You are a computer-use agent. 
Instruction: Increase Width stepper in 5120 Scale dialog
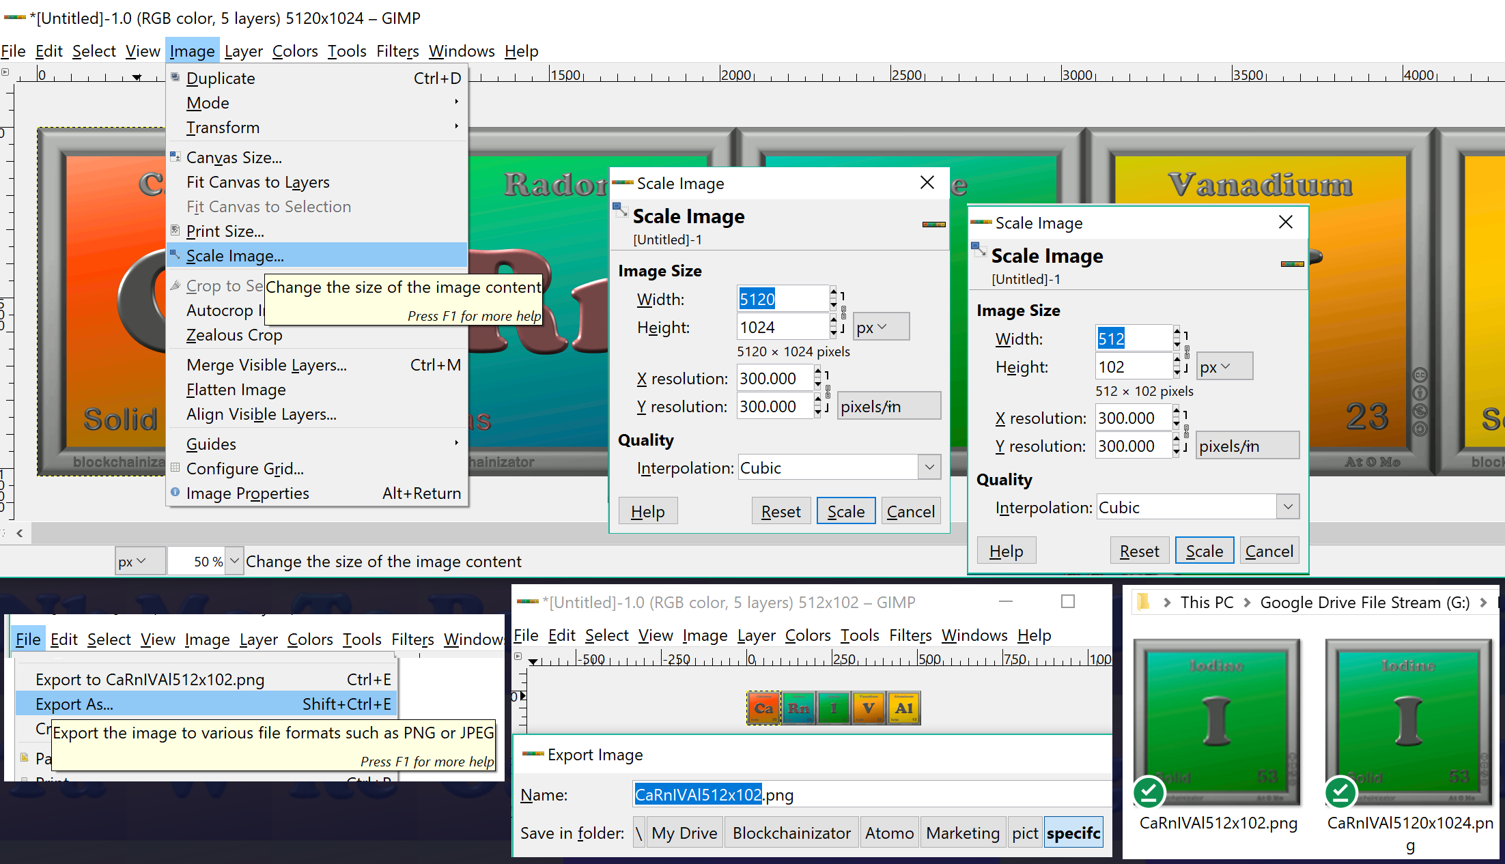click(x=833, y=292)
